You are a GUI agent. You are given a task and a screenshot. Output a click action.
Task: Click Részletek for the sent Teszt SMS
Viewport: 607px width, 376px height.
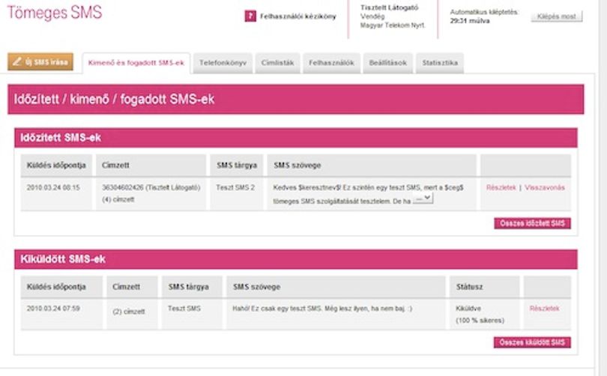pyautogui.click(x=544, y=309)
